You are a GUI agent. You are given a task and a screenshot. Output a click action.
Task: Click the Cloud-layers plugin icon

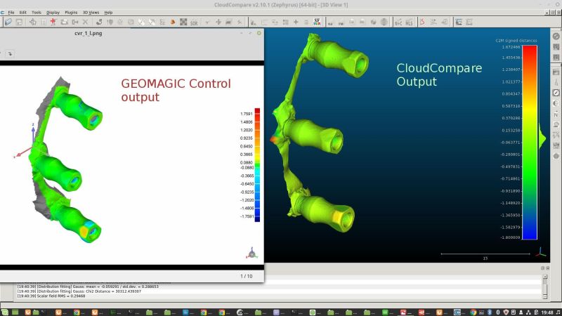(x=459, y=22)
